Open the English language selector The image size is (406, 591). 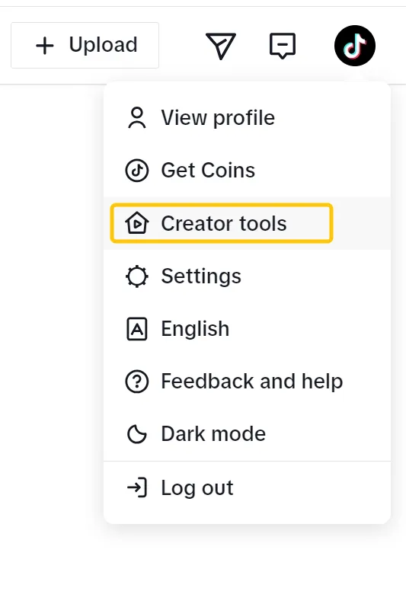(x=247, y=329)
